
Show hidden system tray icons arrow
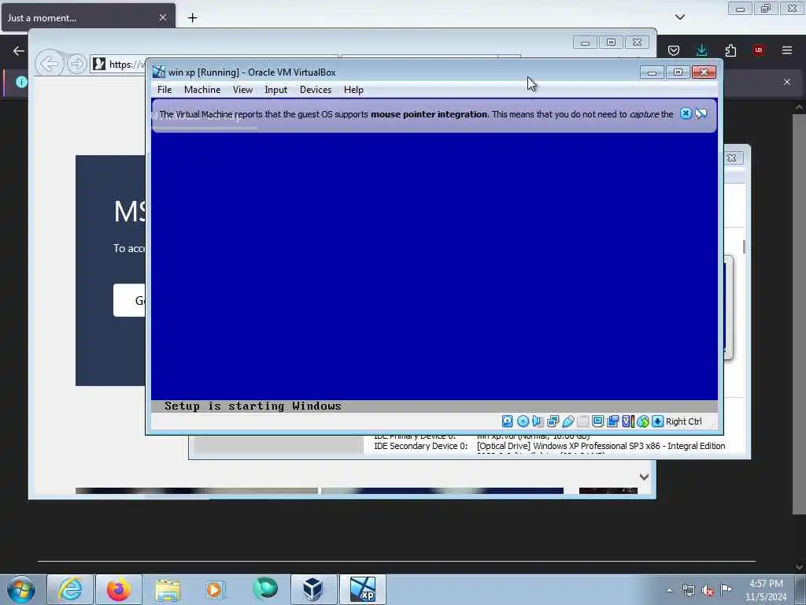[x=669, y=591]
